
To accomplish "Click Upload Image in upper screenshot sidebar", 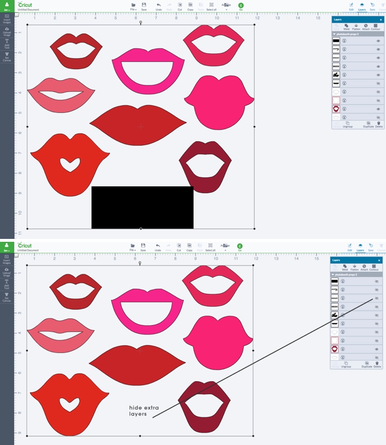I will click(7, 32).
